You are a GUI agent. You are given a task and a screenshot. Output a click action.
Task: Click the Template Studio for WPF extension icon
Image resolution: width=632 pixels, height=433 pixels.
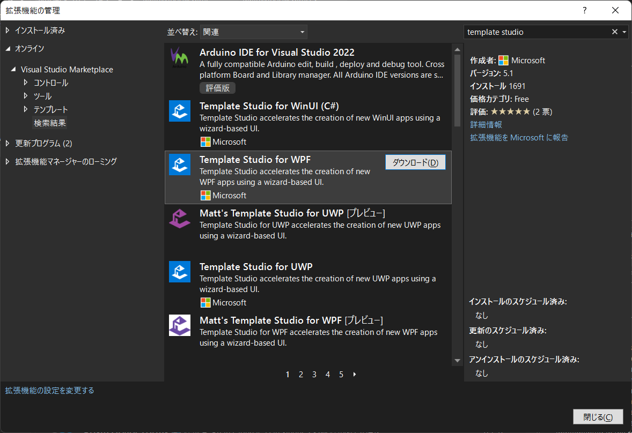[179, 165]
